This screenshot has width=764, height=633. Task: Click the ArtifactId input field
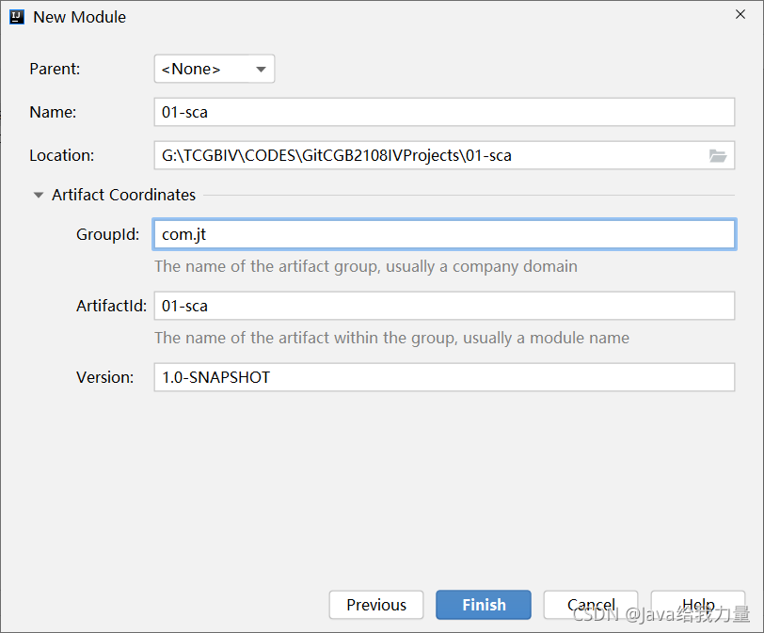(x=444, y=306)
